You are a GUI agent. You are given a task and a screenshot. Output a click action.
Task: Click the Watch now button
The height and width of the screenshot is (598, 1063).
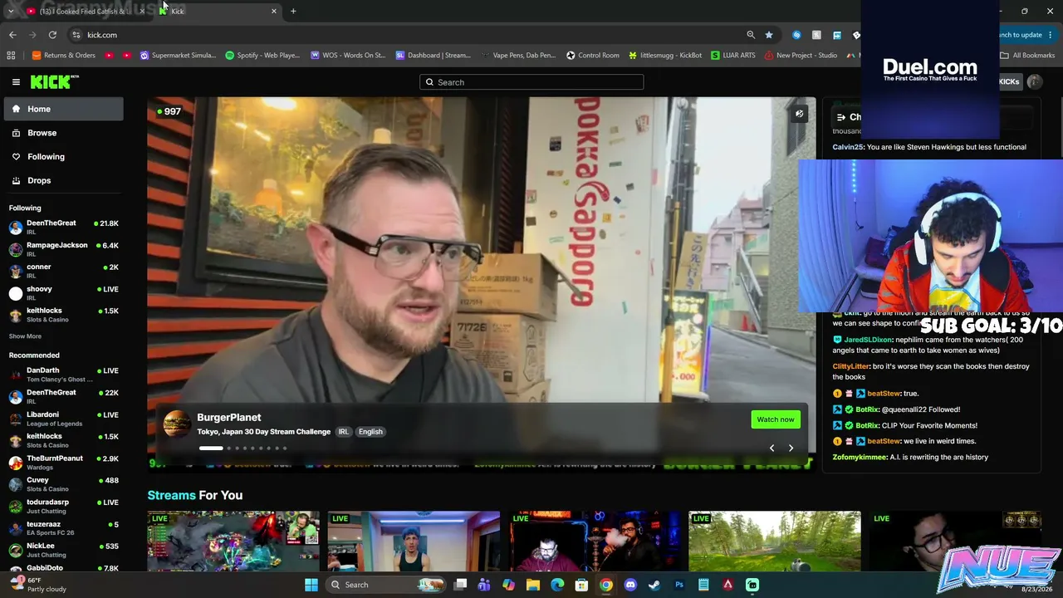coord(776,419)
